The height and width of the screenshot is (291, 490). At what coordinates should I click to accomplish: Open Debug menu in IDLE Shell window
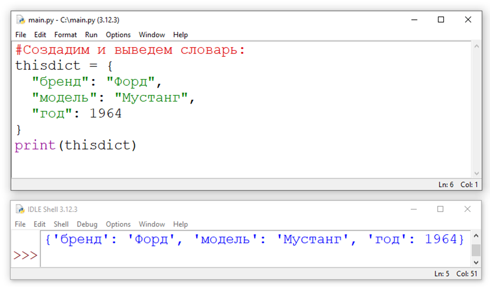point(87,224)
